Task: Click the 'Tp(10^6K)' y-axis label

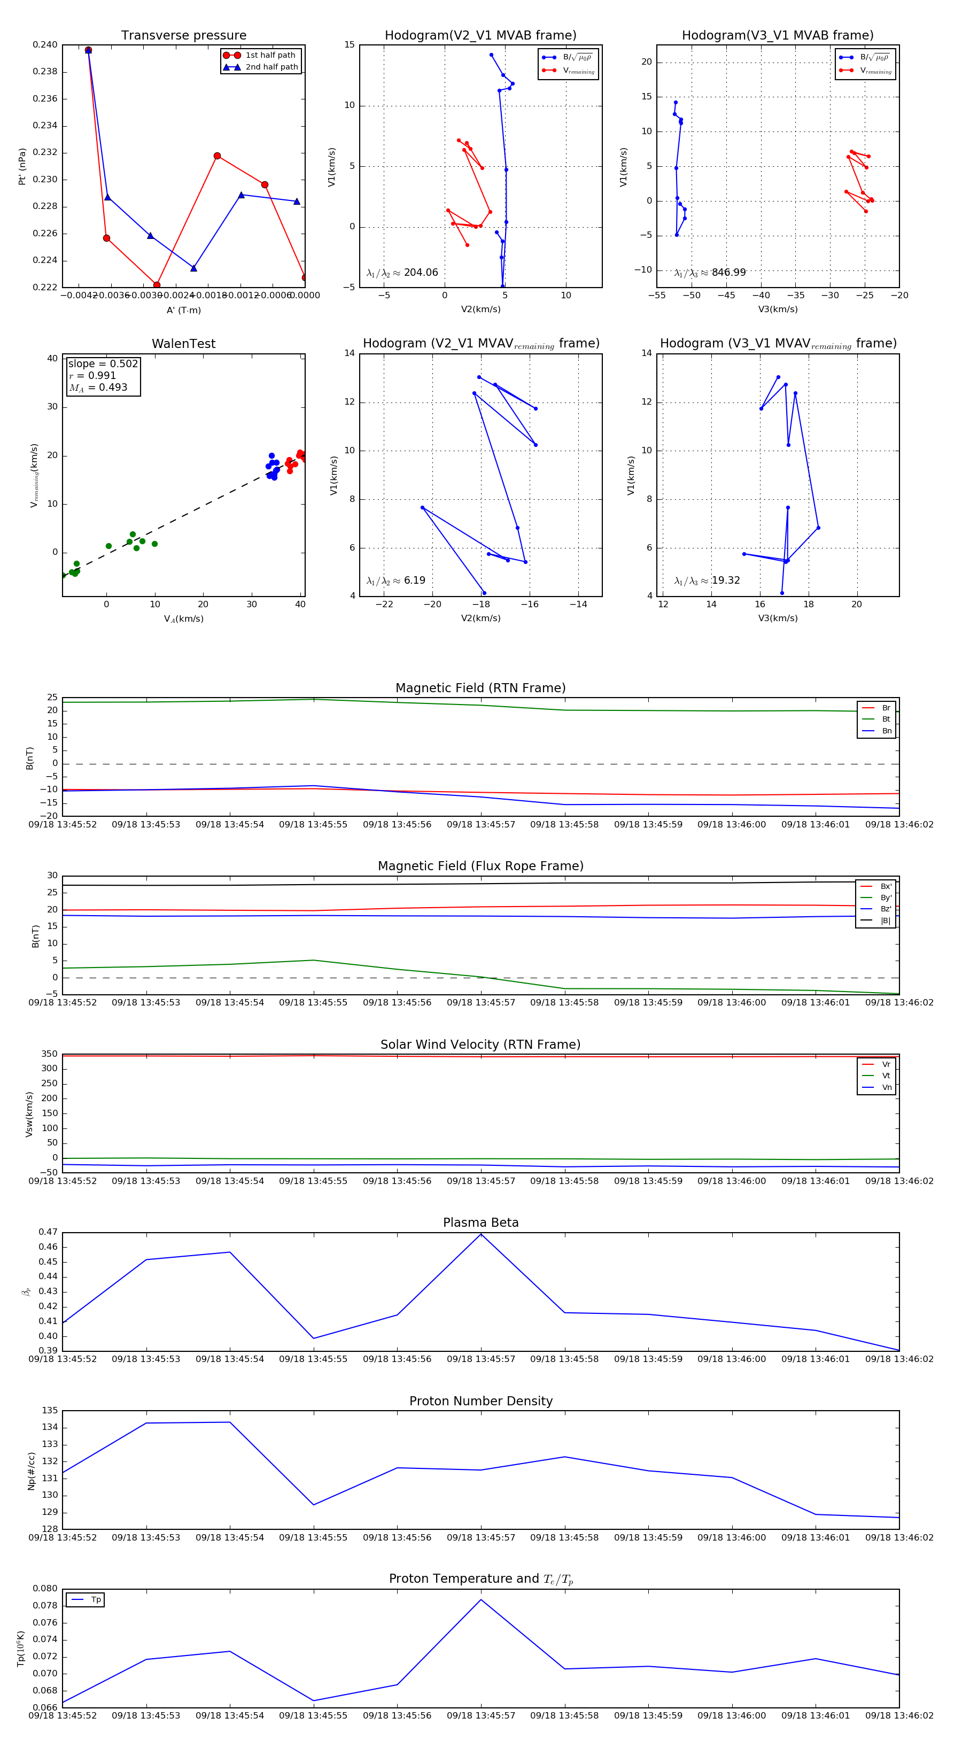Action: click(x=21, y=1649)
